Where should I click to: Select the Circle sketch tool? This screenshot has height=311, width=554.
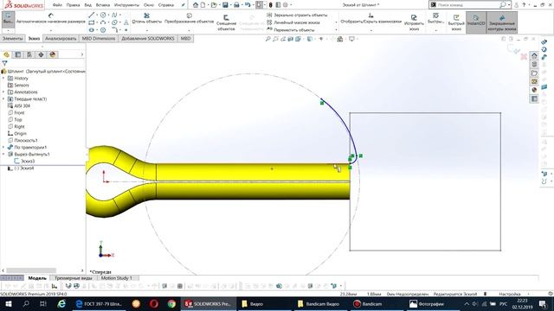click(x=103, y=15)
